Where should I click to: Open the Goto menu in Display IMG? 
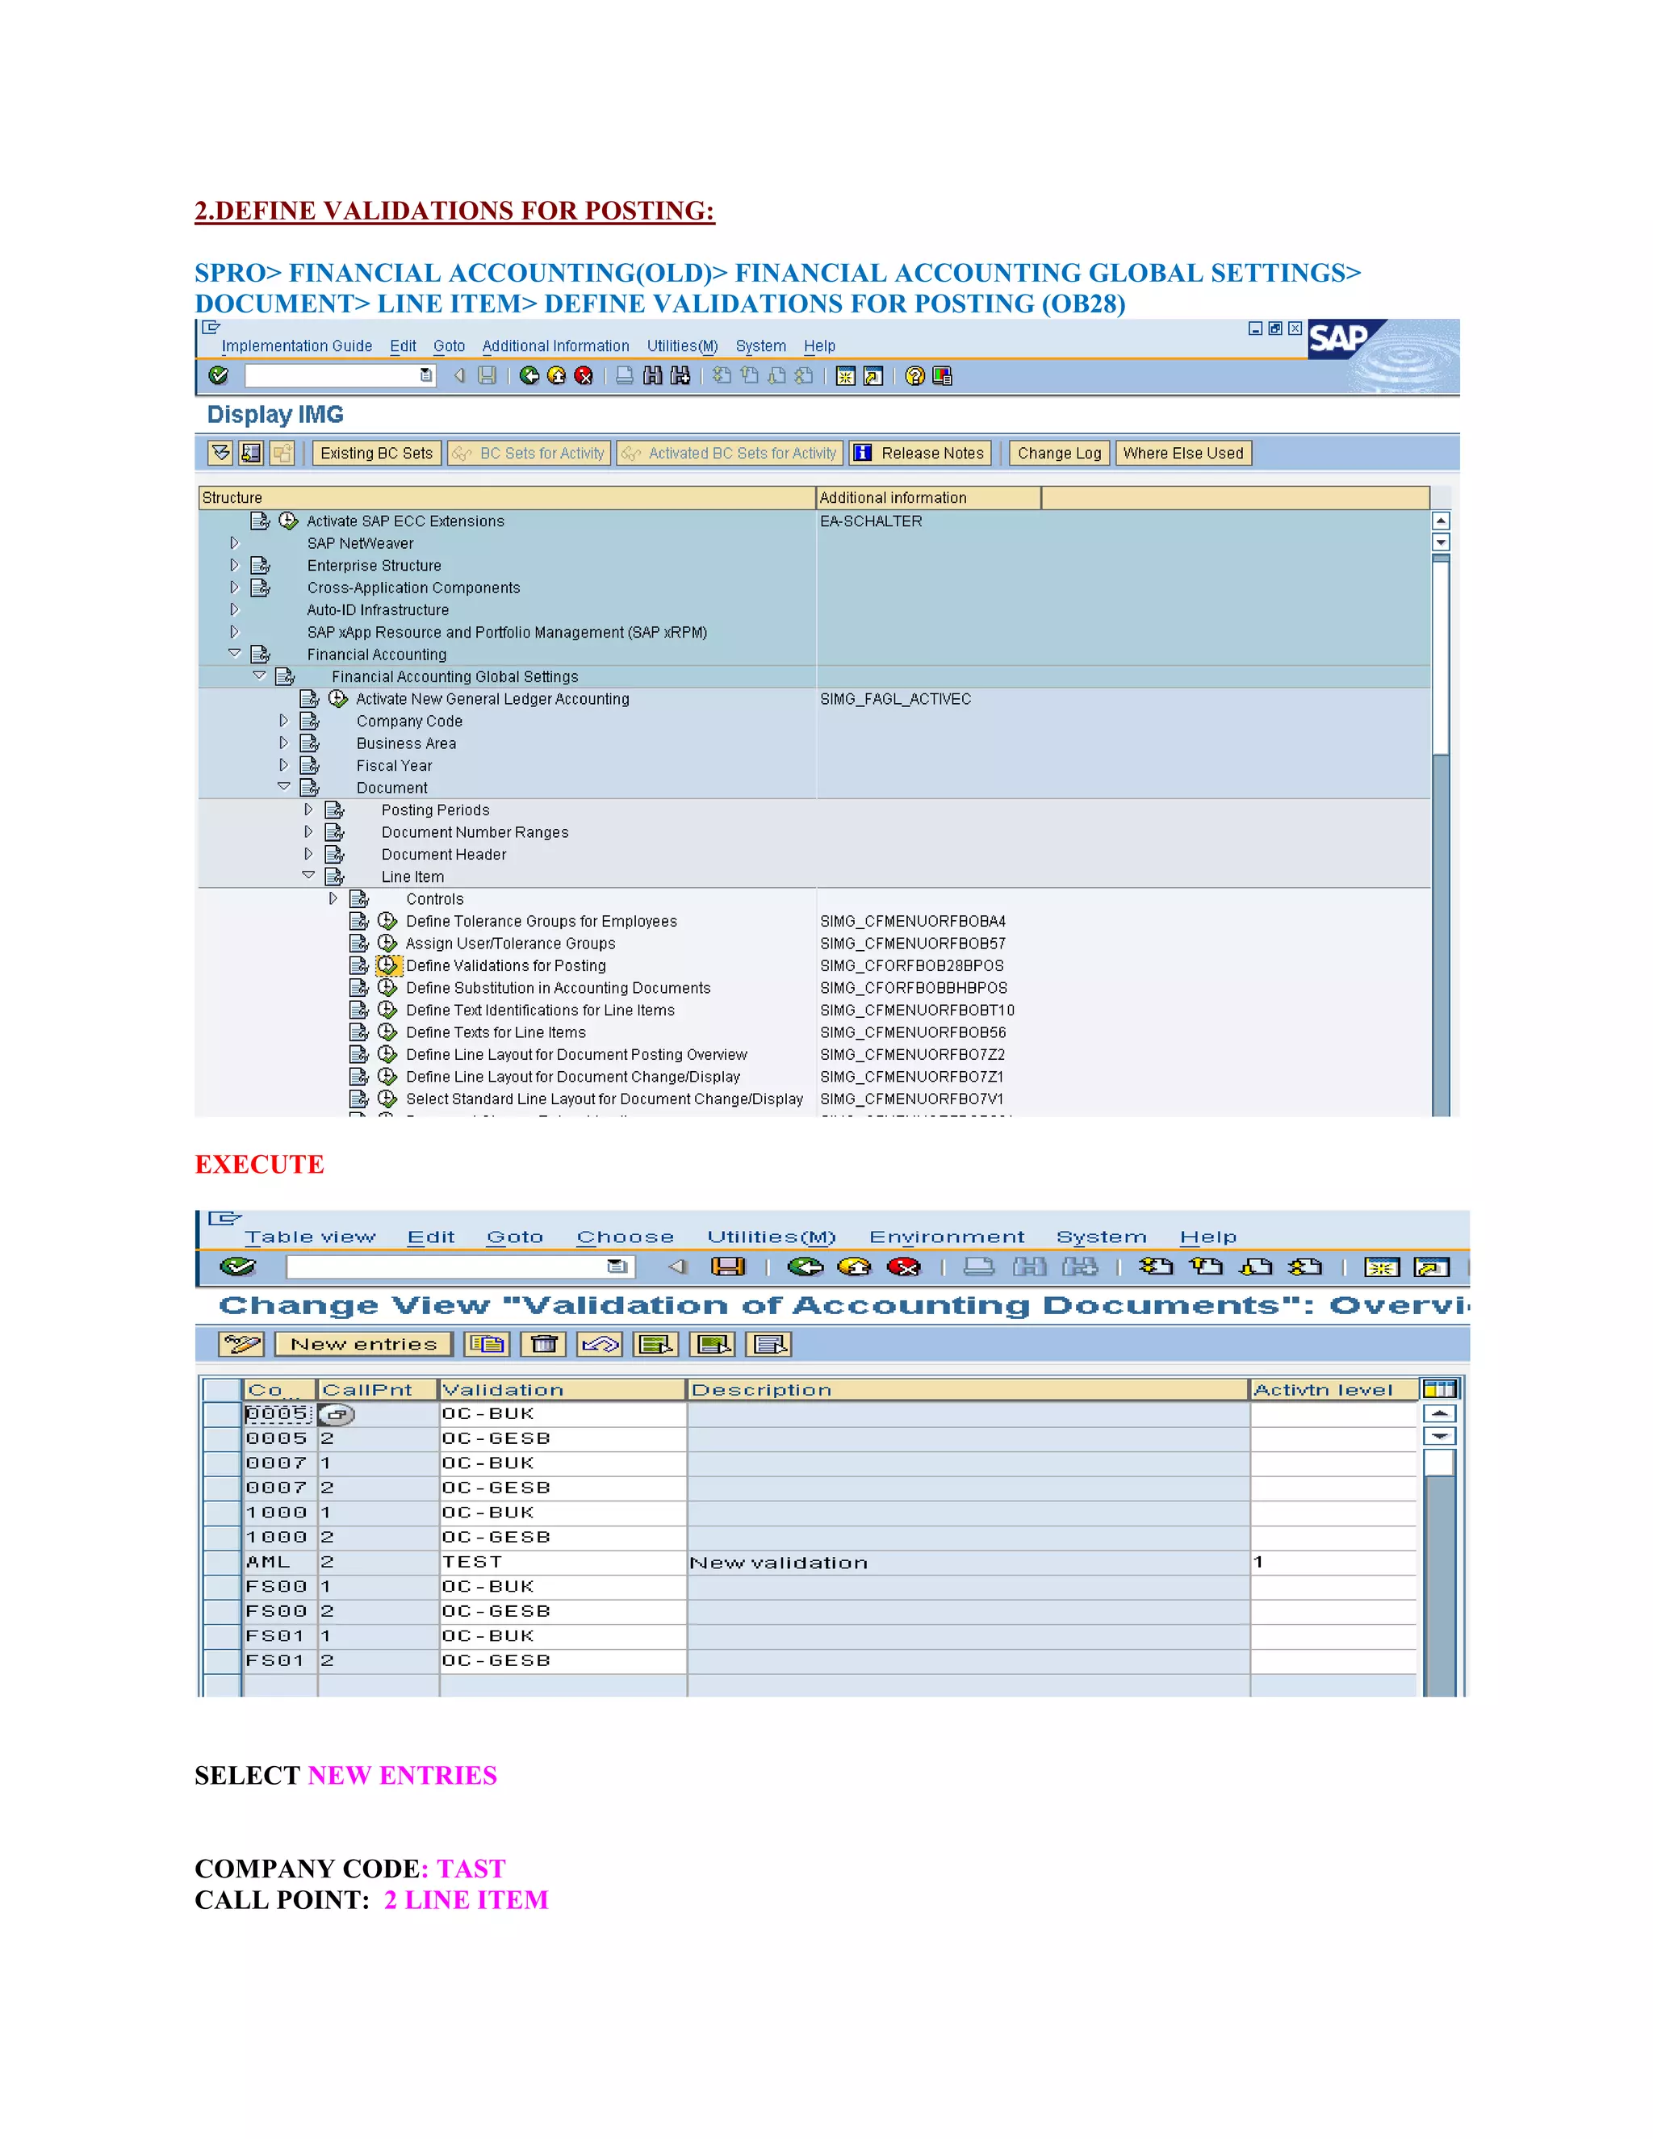(449, 345)
